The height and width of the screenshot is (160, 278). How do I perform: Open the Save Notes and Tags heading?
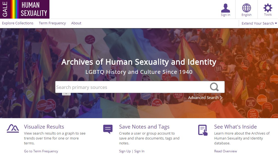coord(144,127)
